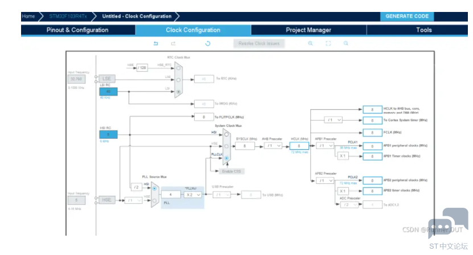Switch to the Clock Configuration tab

(x=193, y=30)
